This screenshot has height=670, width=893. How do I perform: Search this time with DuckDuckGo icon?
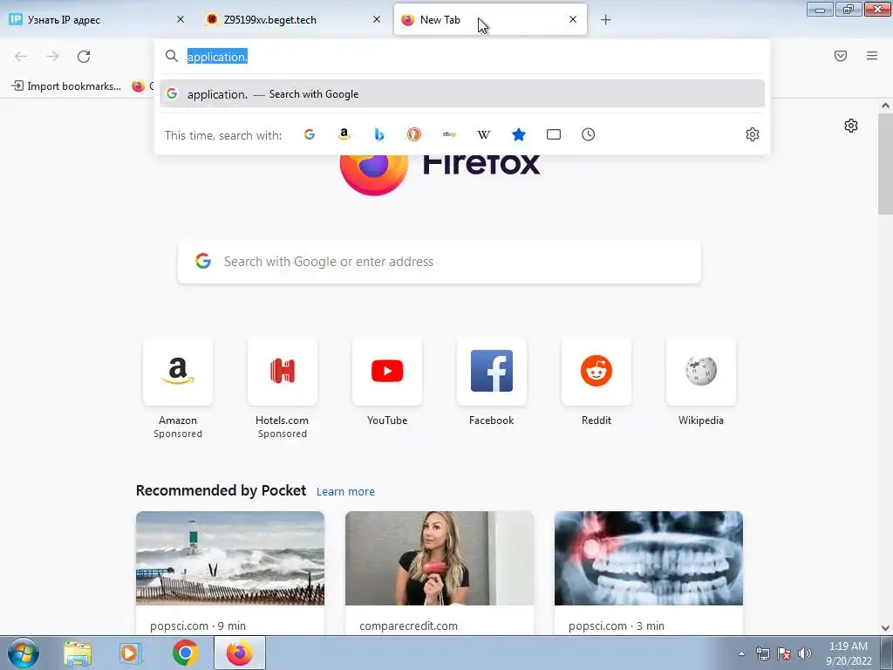[x=414, y=134]
